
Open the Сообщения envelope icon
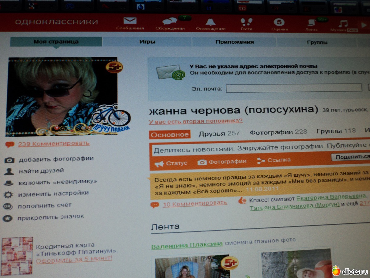point(130,22)
